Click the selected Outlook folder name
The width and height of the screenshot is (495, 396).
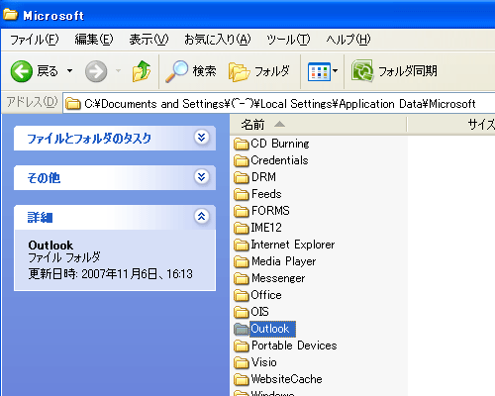[272, 329]
